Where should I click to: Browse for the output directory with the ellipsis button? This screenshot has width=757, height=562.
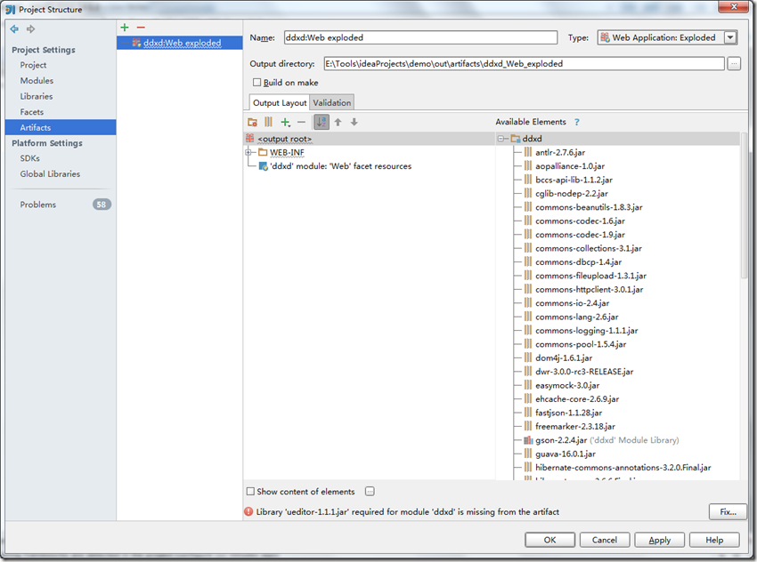click(734, 63)
